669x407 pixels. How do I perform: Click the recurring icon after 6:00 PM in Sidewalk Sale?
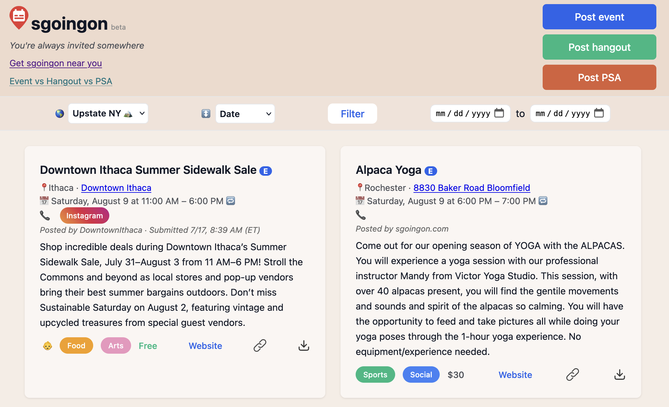pos(231,201)
